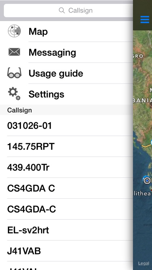The width and height of the screenshot is (152, 270).
Task: Select callsign J41VAB
Action: pos(66,251)
